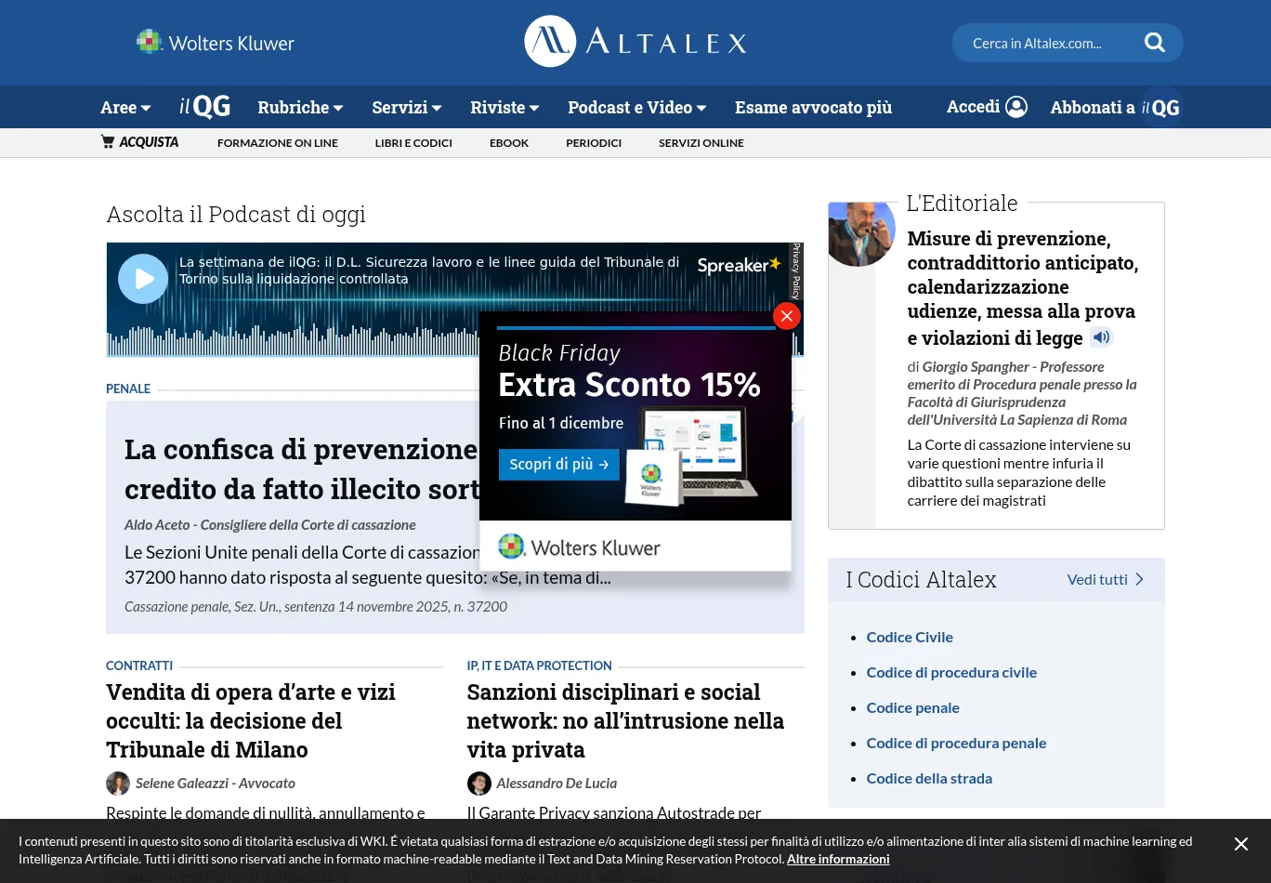Open the Servizi dropdown menu
This screenshot has width=1271, height=883.
click(x=406, y=108)
